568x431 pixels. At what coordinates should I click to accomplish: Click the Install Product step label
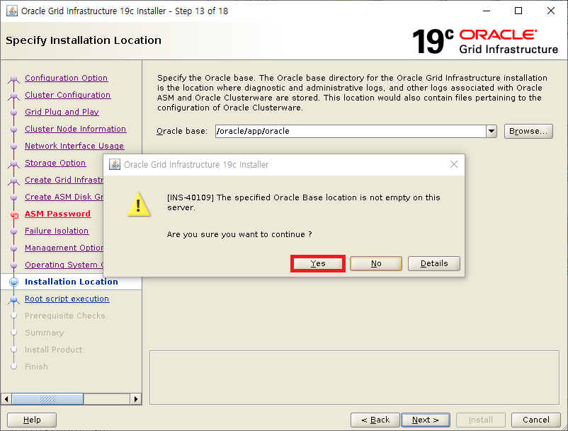pyautogui.click(x=54, y=350)
